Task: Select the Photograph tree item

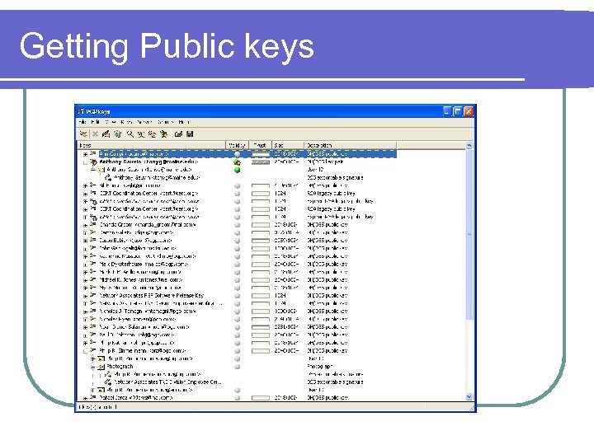Action: 120,367
